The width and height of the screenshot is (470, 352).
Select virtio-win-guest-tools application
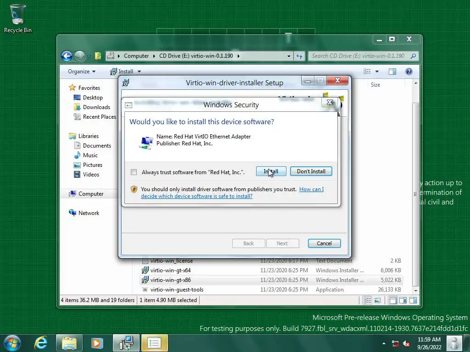point(177,290)
